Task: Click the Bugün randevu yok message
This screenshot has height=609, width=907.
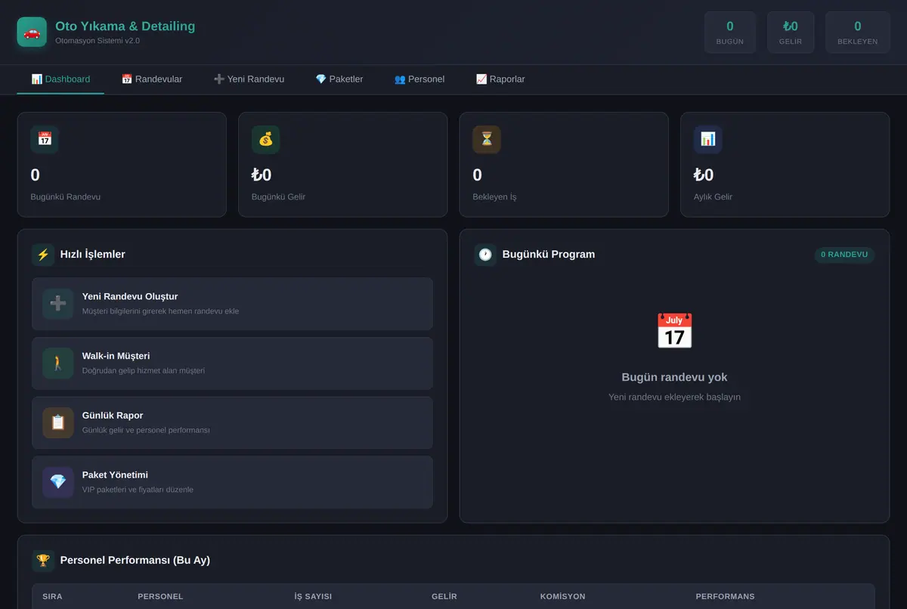Action: click(675, 378)
